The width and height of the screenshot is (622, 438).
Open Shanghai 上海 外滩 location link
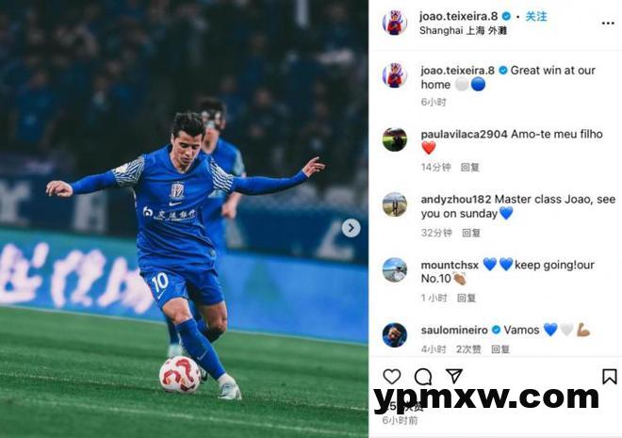point(463,30)
